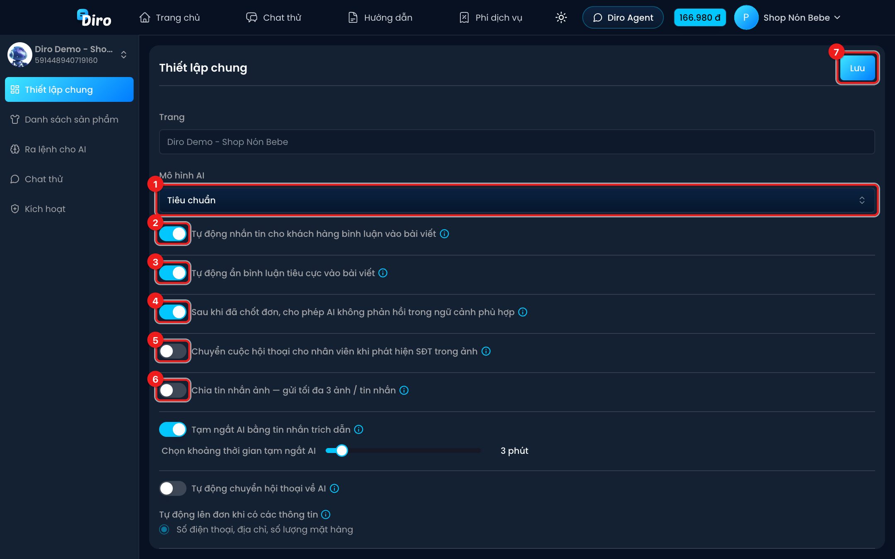895x559 pixels.
Task: Open the Diro Agent button
Action: click(623, 17)
